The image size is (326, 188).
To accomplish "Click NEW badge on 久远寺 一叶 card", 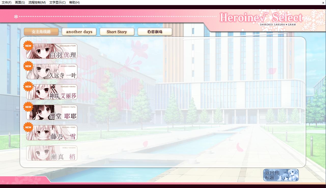I will pyautogui.click(x=28, y=66).
